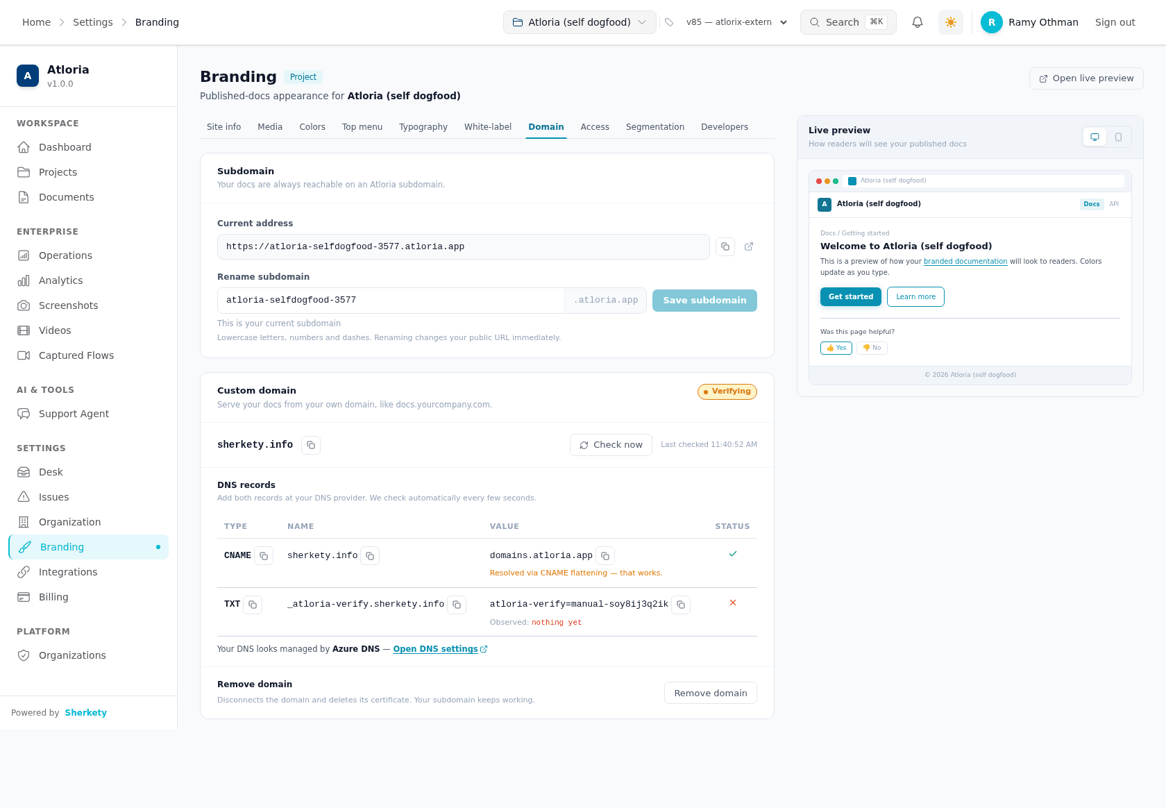Open Desk settings in sidebar

[x=89, y=472]
